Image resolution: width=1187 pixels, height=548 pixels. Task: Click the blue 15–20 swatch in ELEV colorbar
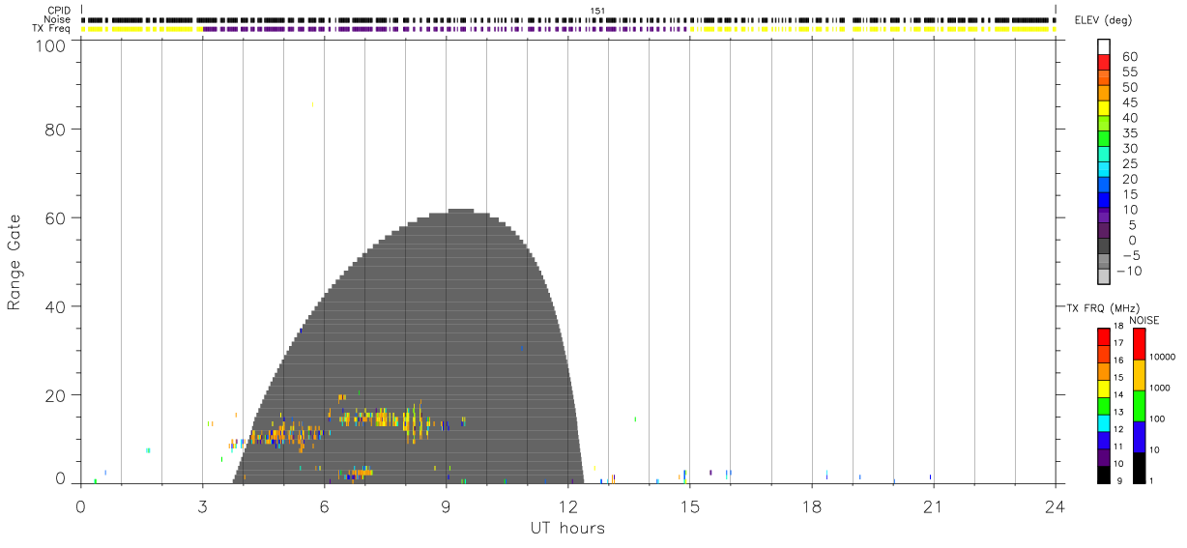(1104, 186)
